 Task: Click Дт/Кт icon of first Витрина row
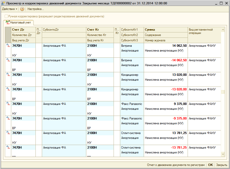tap(8, 46)
